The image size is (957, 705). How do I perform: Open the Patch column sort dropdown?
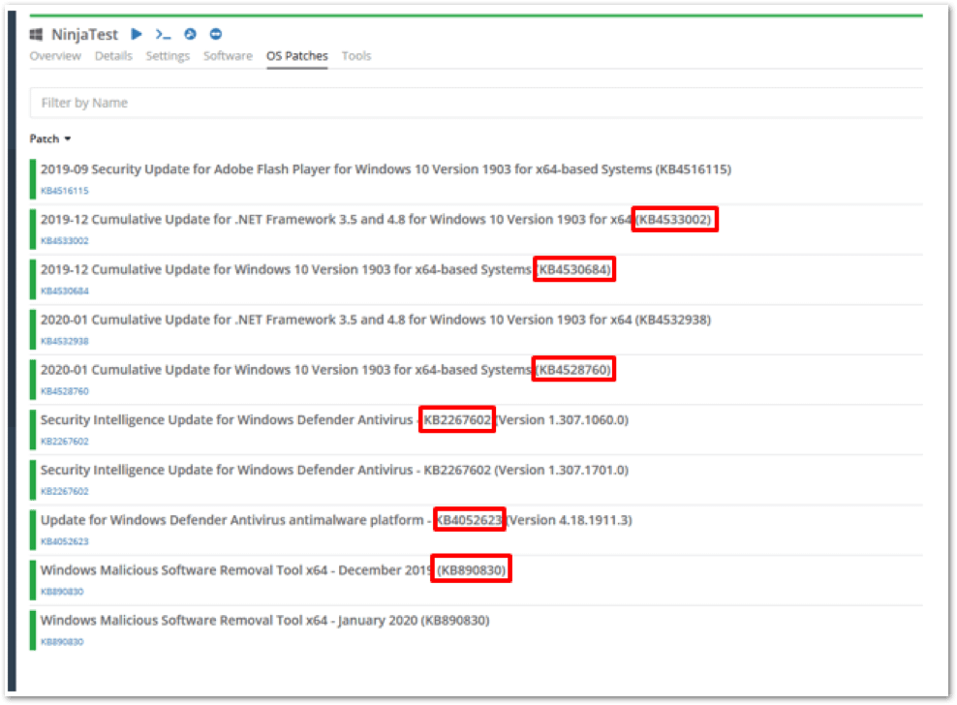coord(50,138)
